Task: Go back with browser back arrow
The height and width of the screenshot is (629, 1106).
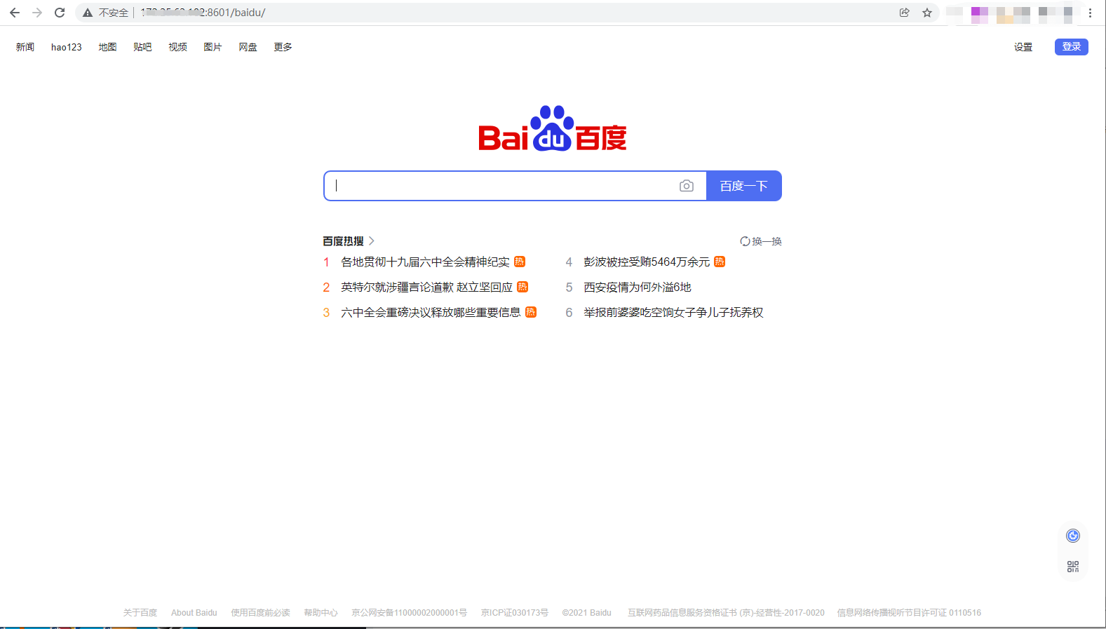Action: [15, 13]
